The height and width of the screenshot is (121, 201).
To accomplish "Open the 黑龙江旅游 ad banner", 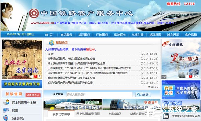I will (x=181, y=59).
